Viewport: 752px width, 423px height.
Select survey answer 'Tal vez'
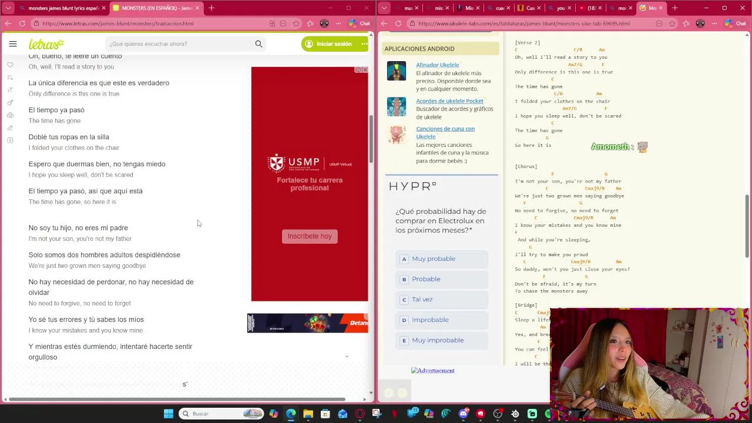click(442, 300)
